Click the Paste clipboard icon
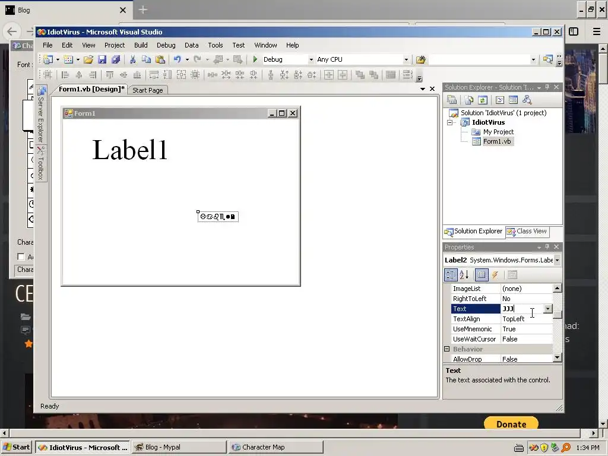Screen dimensions: 608x456 coord(160,59)
